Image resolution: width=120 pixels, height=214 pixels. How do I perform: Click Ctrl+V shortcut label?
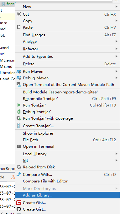(x=110, y=27)
